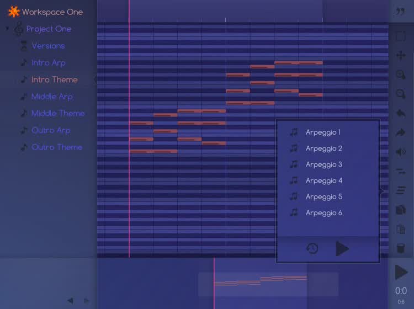Screen dimensions: 414x309
Task: Undo the last action
Action: tap(401, 114)
